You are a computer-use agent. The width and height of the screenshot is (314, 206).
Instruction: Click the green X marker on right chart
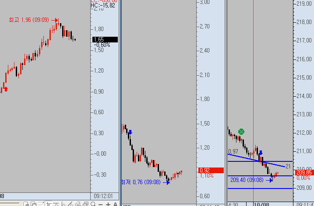241,132
